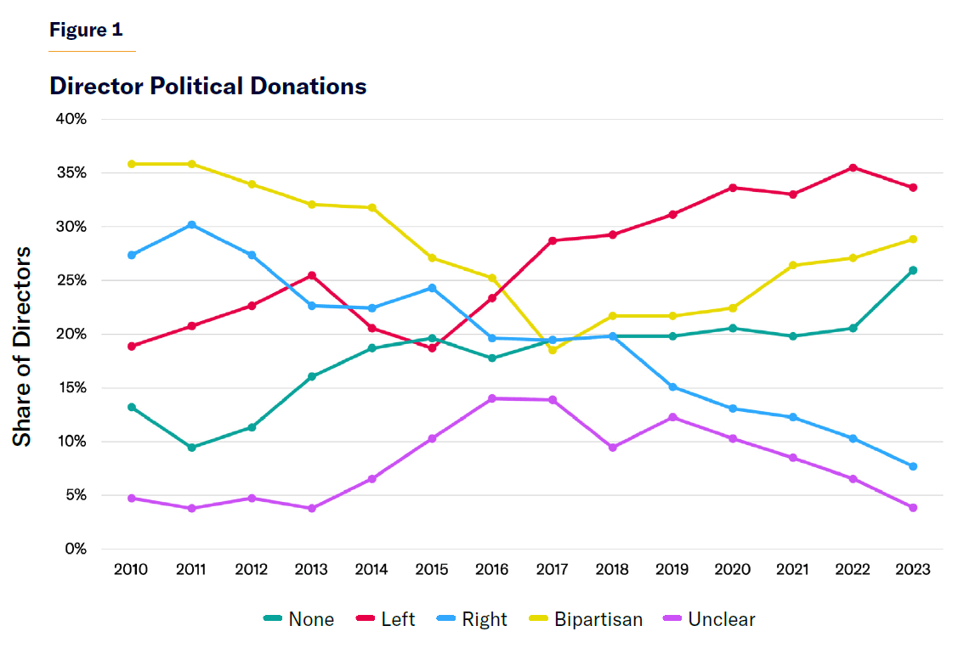The width and height of the screenshot is (964, 654).
Task: Select the Director Political Donations chart title
Action: click(x=208, y=86)
